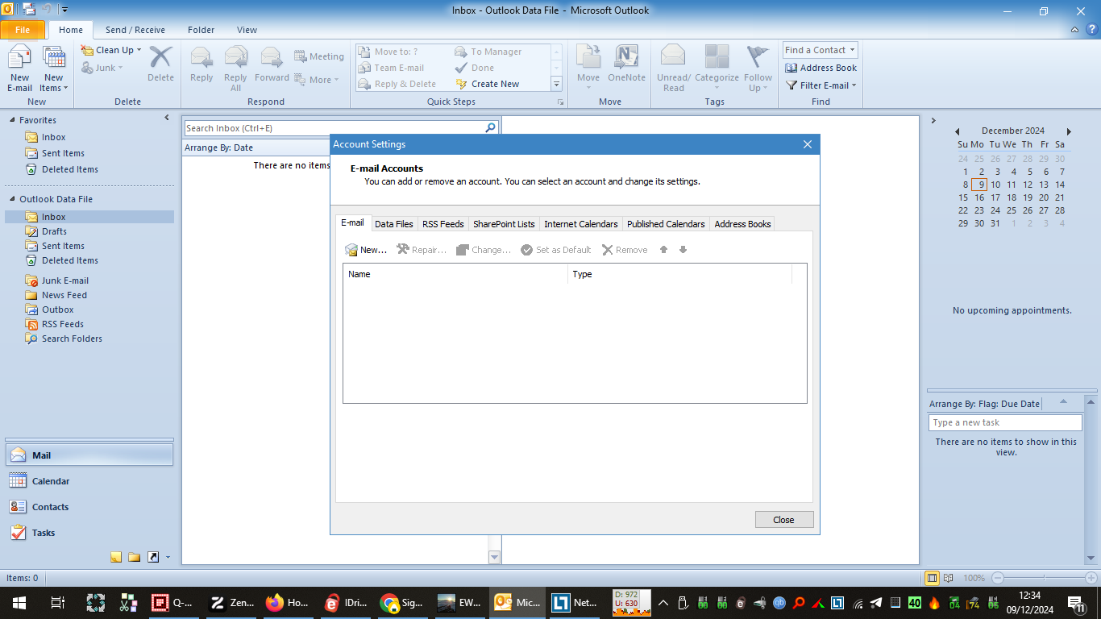This screenshot has width=1101, height=619.
Task: Switch to Normal view in status bar
Action: [932, 578]
